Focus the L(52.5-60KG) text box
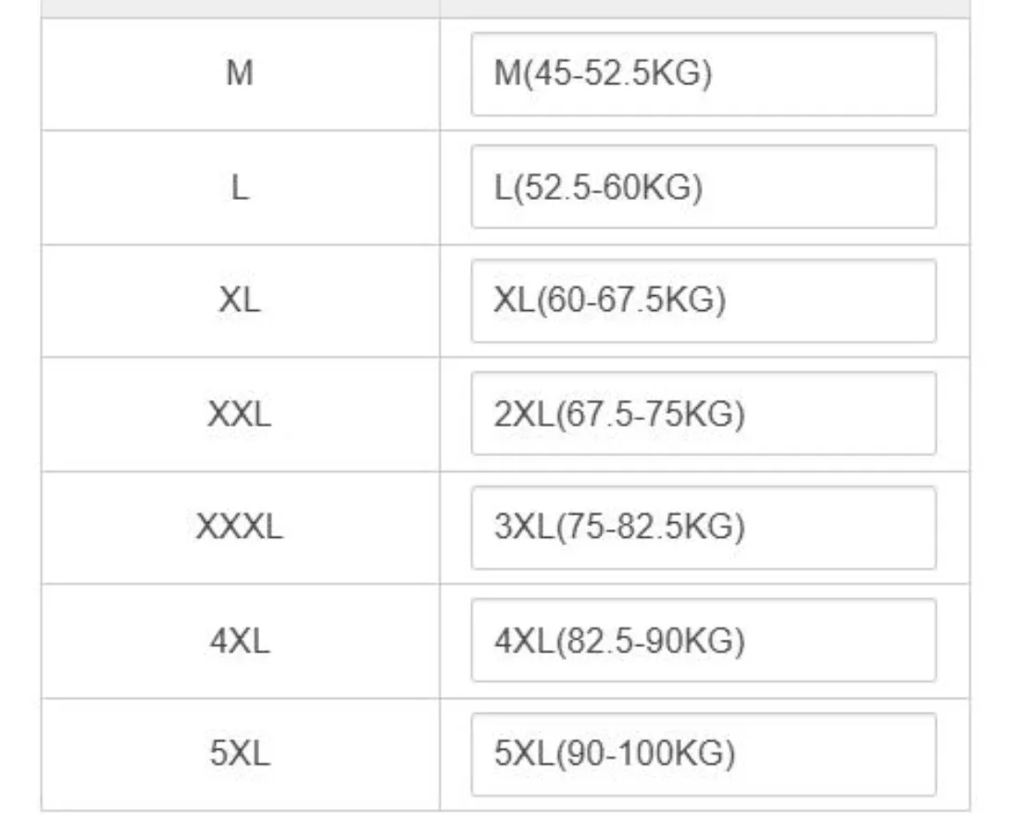This screenshot has height=833, width=1022. coord(703,187)
